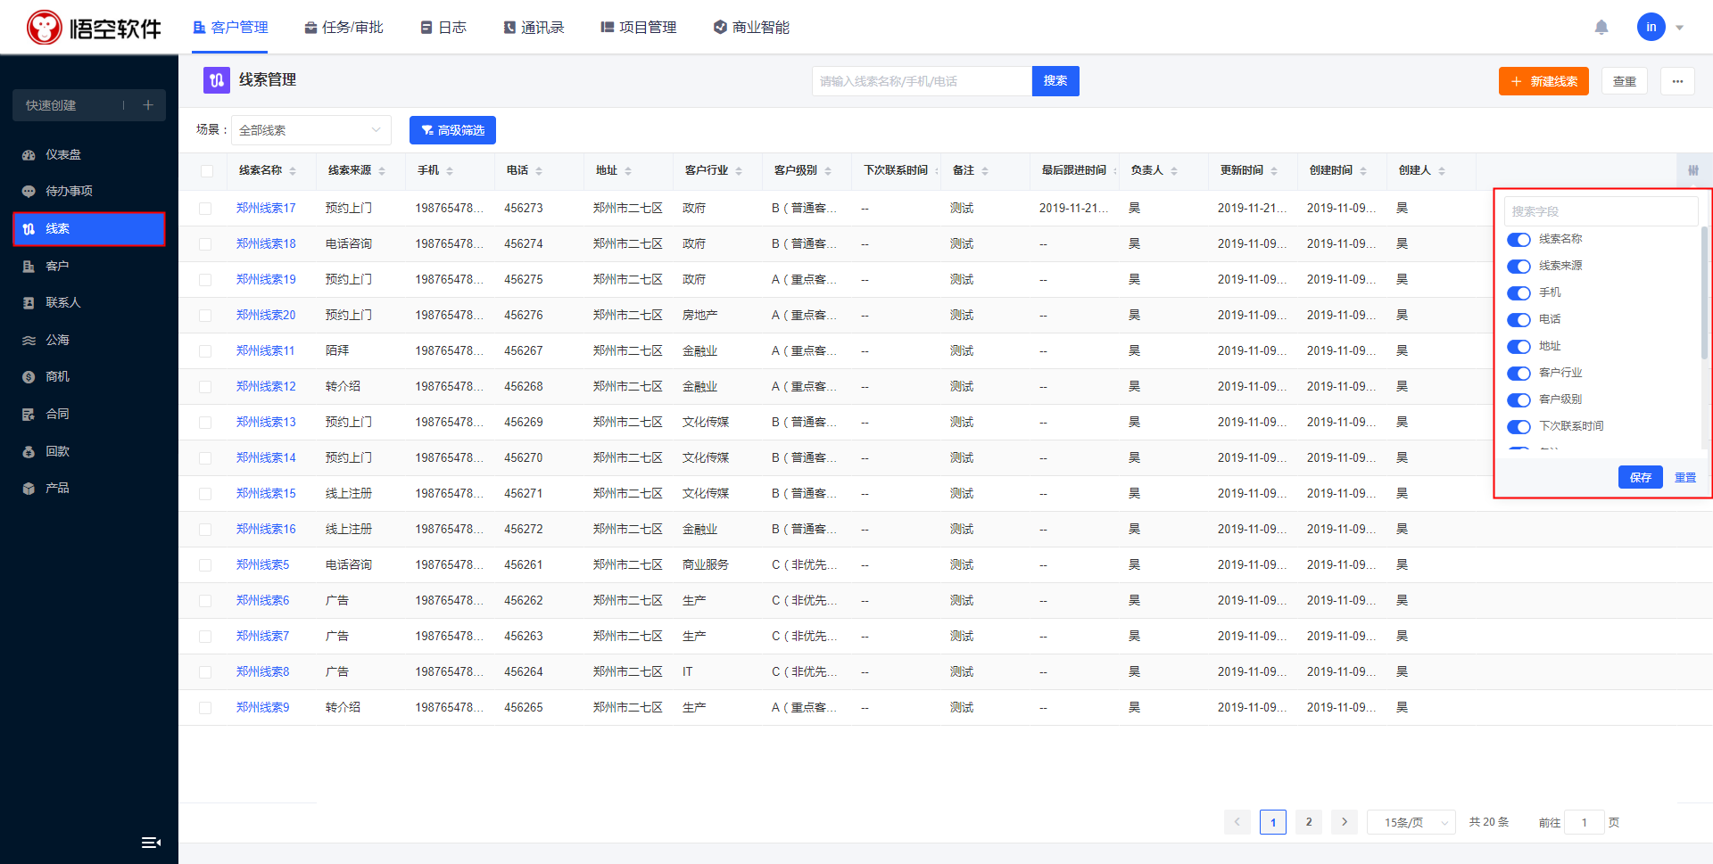Open the 公海 sidebar item
This screenshot has width=1713, height=864.
coord(57,340)
